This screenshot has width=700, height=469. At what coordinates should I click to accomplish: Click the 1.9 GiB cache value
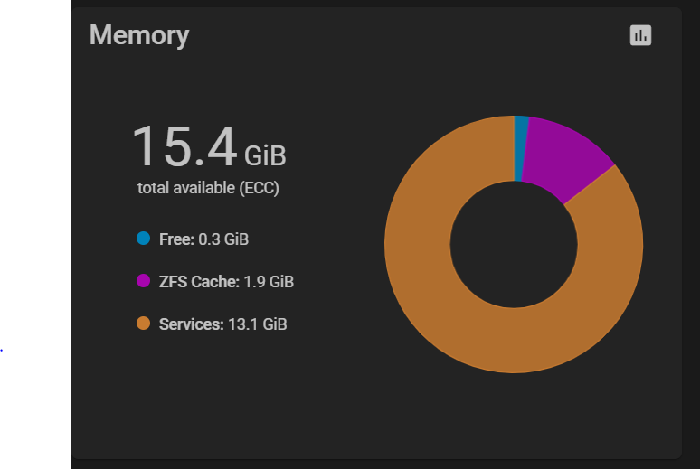click(269, 282)
